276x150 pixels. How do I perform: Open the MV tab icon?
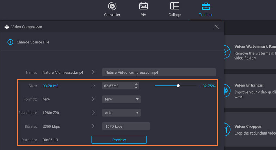144,6
